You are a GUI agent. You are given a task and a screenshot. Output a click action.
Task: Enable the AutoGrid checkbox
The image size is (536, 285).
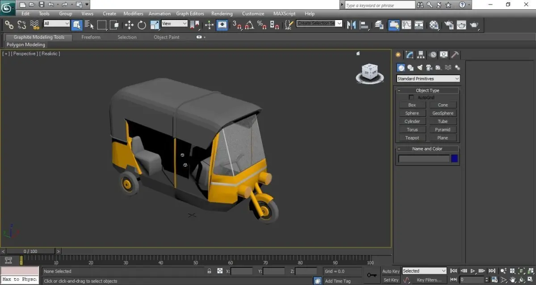(x=411, y=98)
